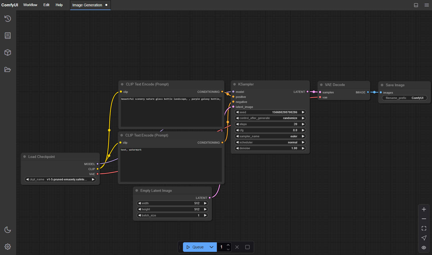This screenshot has width=432, height=255.
Task: Toggle the dark theme moon icon
Action: coord(8,230)
